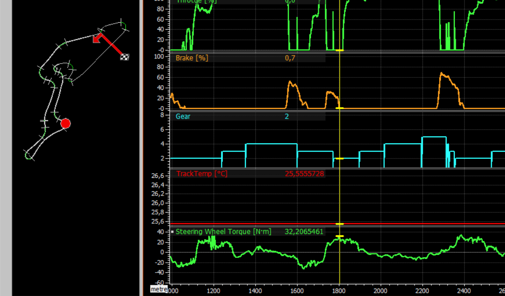This screenshot has width=505, height=296.
Task: Click the Steering Torque value 32,2065461
Action: [304, 232]
